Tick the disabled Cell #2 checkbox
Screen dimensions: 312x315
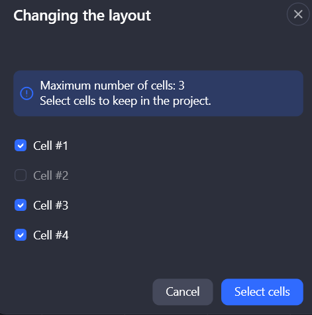21,175
